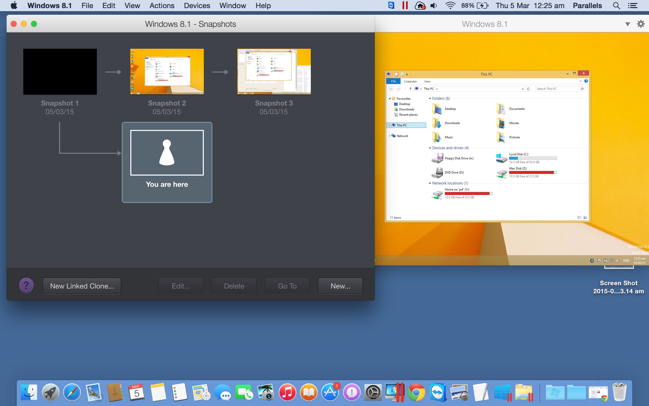Click the Edit... button

click(181, 286)
